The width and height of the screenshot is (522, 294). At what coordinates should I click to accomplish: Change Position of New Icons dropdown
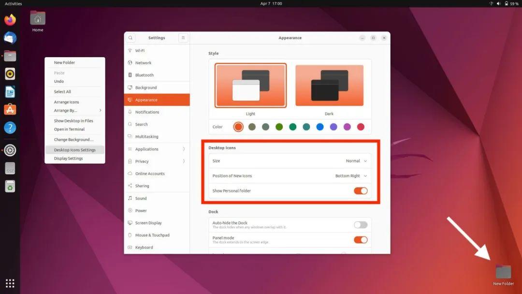(348, 176)
